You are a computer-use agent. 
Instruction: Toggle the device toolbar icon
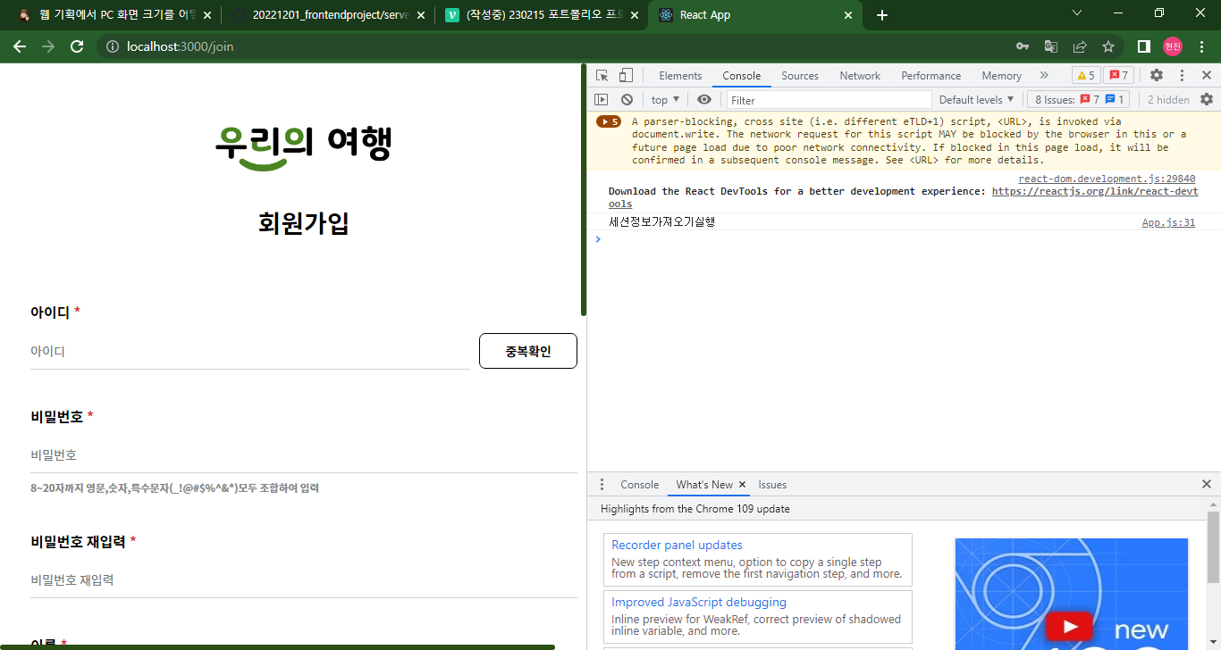pos(626,76)
